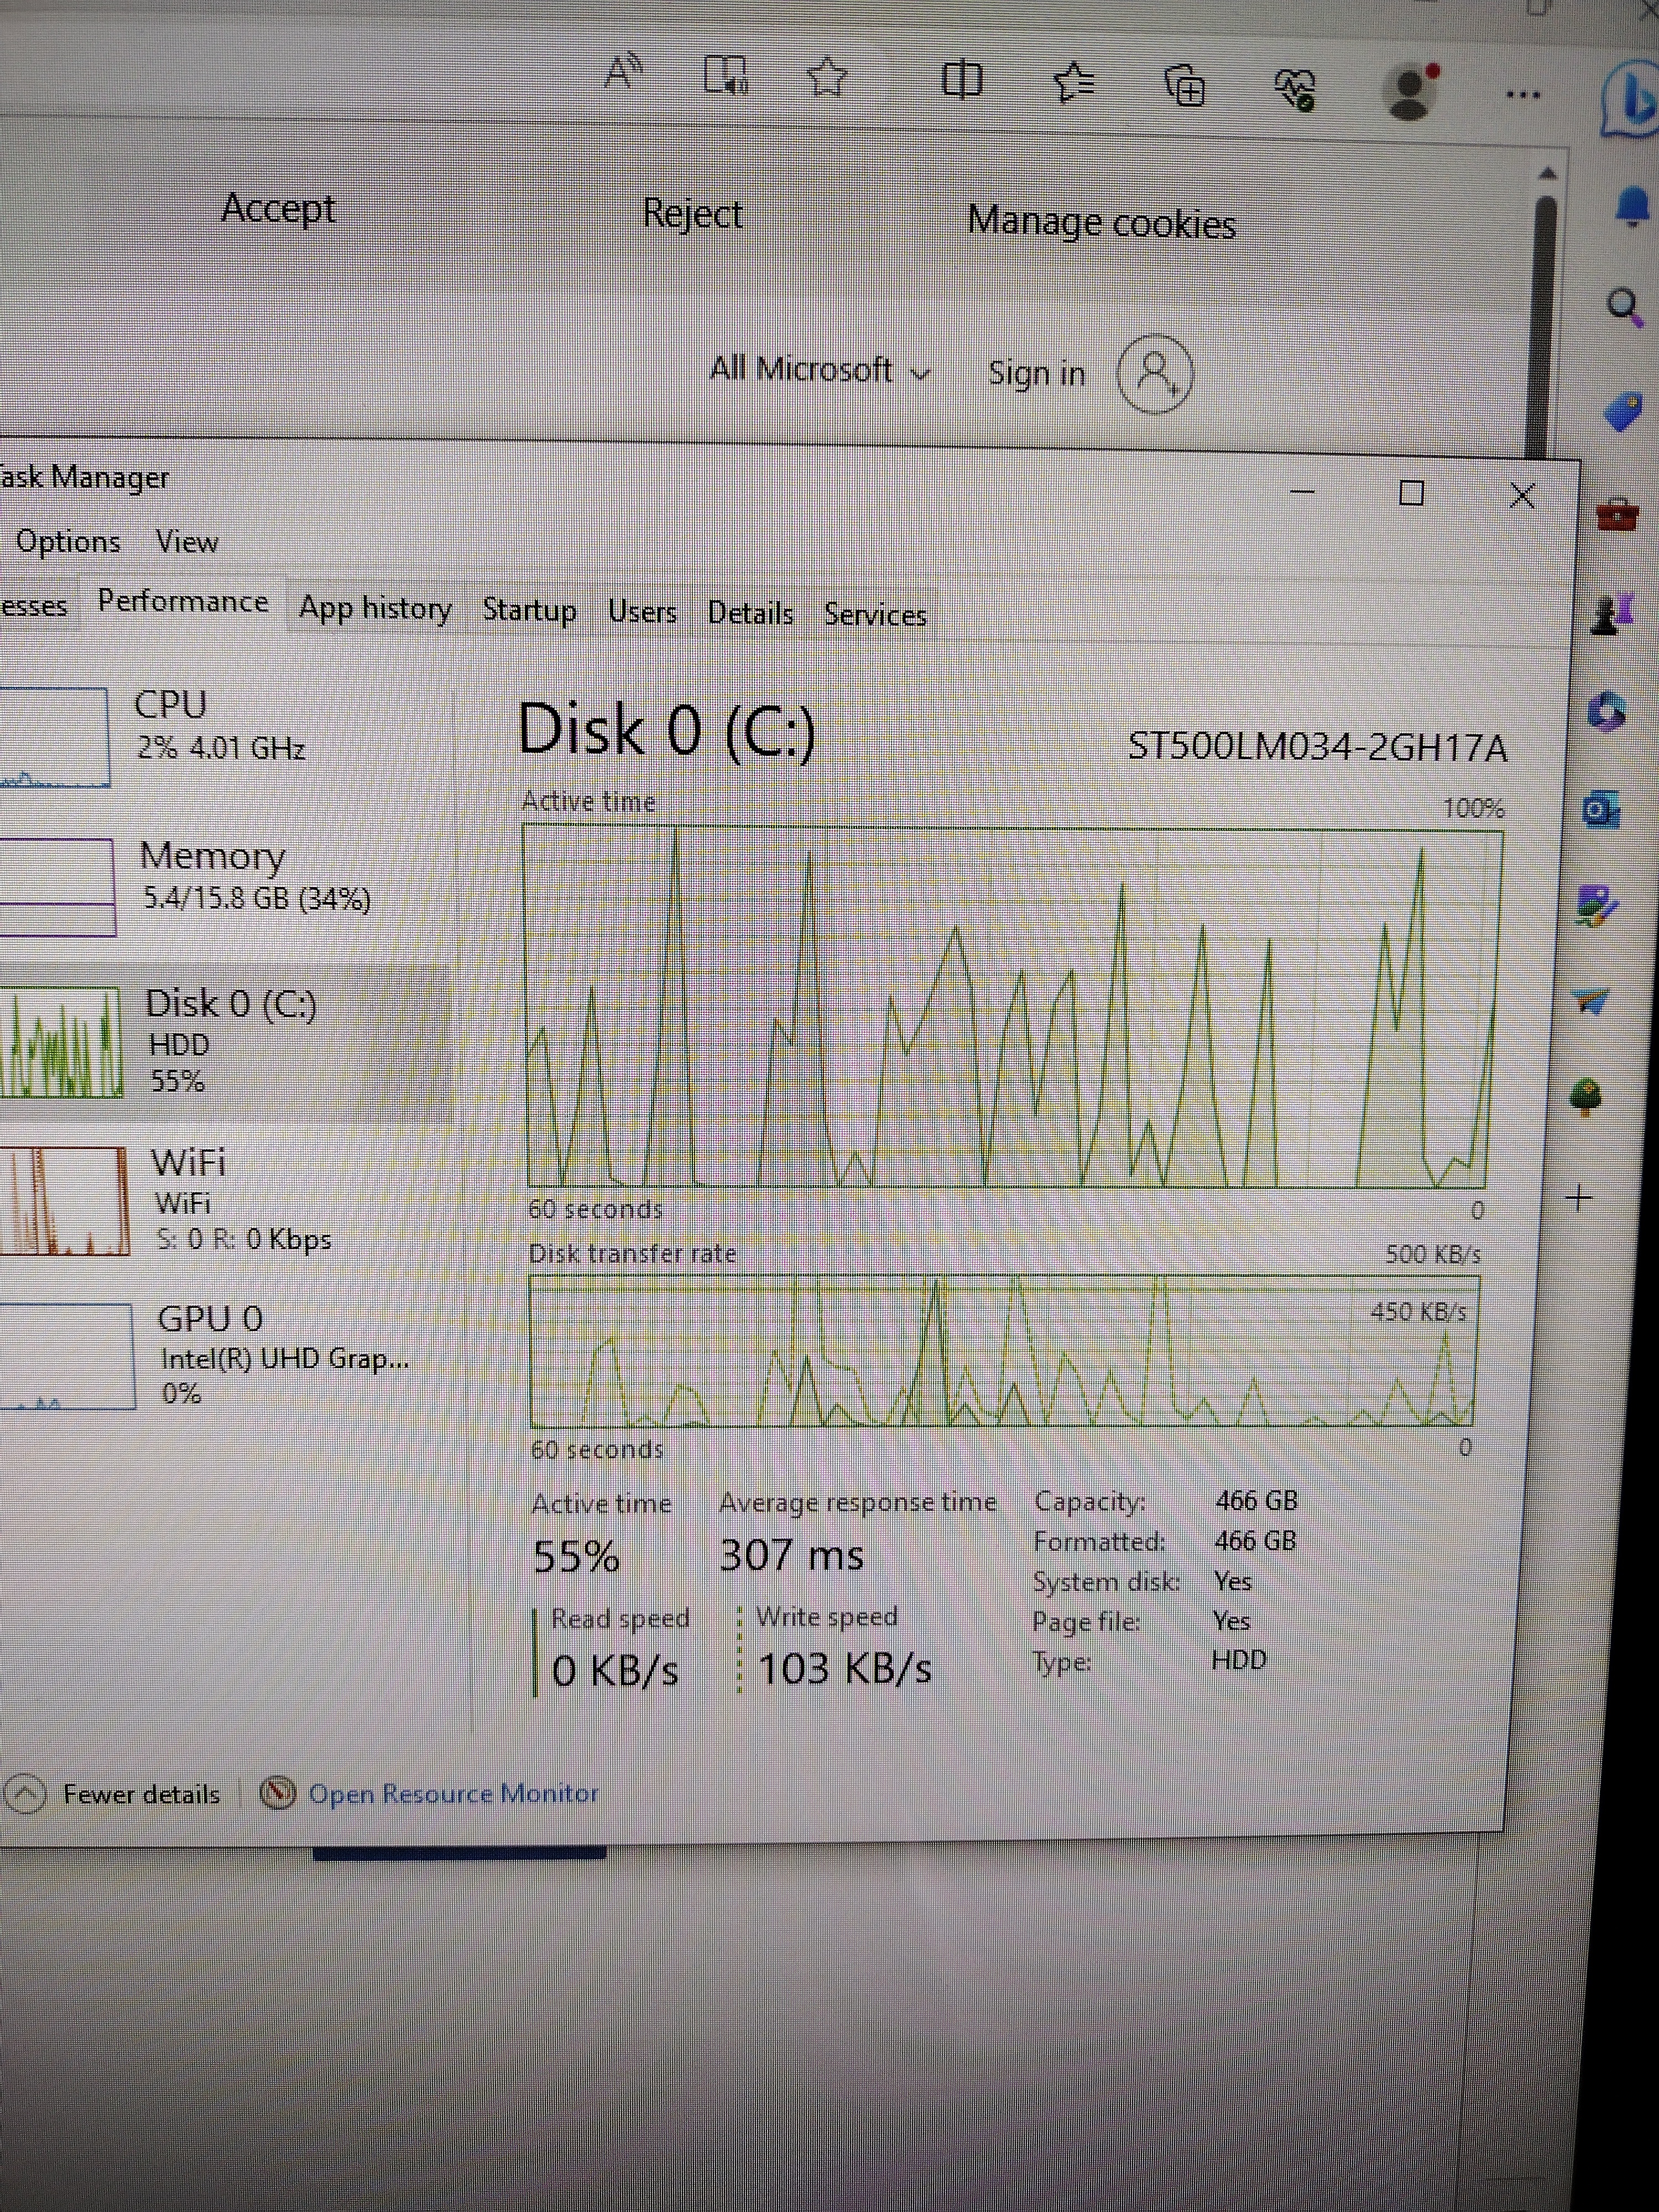Click the sidebar plus customize button
The width and height of the screenshot is (1659, 2212).
click(x=1579, y=1197)
